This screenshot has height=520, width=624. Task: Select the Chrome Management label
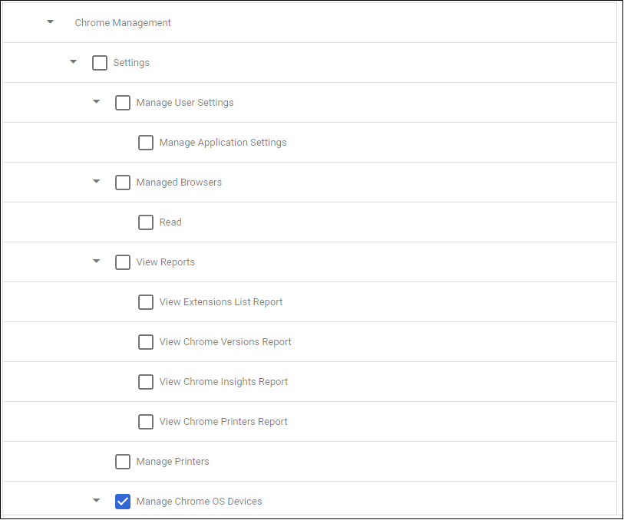(x=123, y=22)
